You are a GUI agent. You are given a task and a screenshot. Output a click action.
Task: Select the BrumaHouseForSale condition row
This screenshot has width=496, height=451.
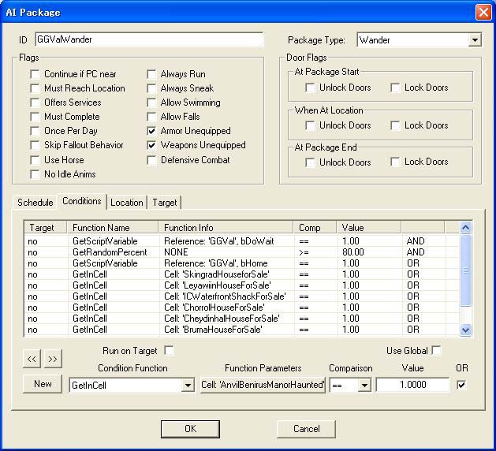click(242, 330)
